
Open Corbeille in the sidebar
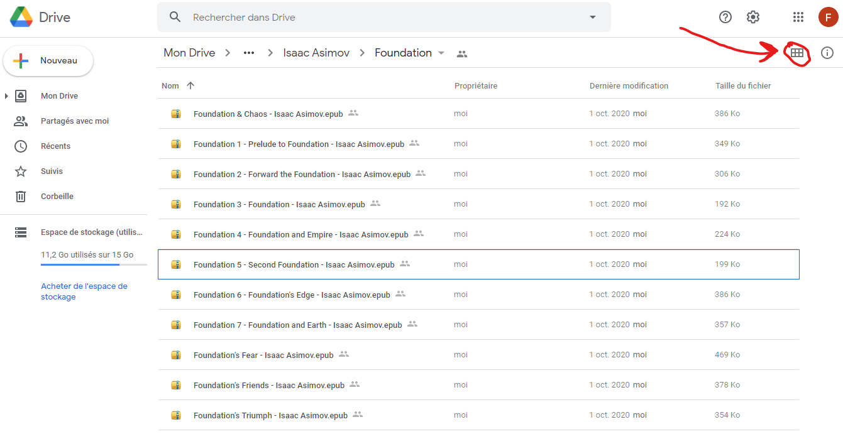tap(57, 197)
